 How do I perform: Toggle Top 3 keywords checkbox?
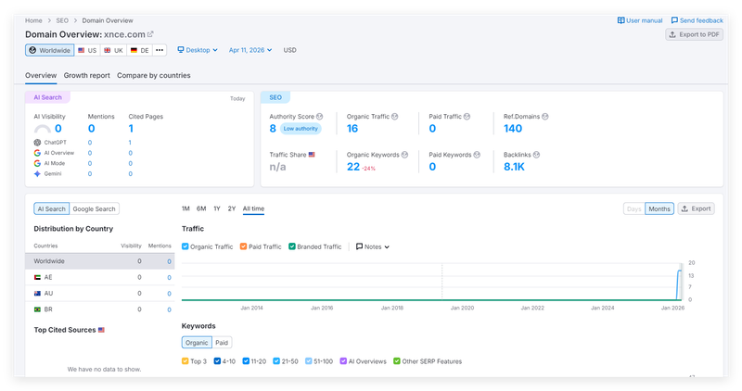click(x=185, y=361)
